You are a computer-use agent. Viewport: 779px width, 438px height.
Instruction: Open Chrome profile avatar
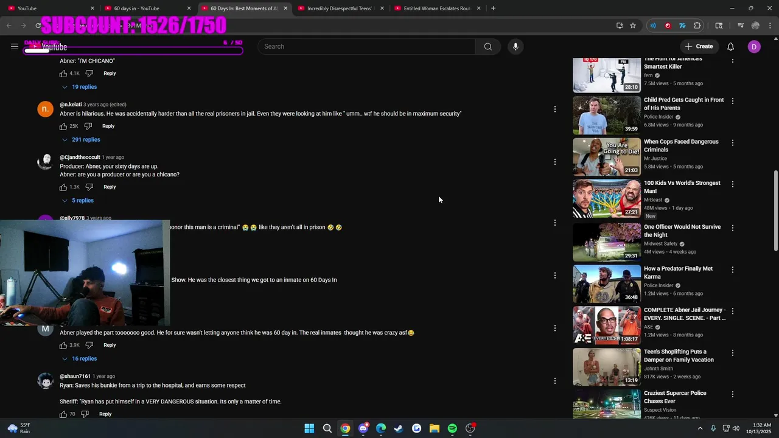pyautogui.click(x=755, y=26)
